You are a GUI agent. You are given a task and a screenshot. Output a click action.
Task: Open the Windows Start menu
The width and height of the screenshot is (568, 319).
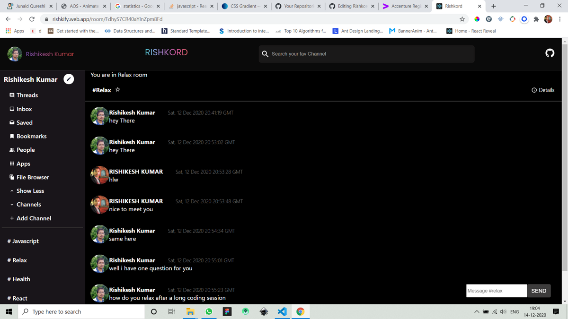pos(9,311)
